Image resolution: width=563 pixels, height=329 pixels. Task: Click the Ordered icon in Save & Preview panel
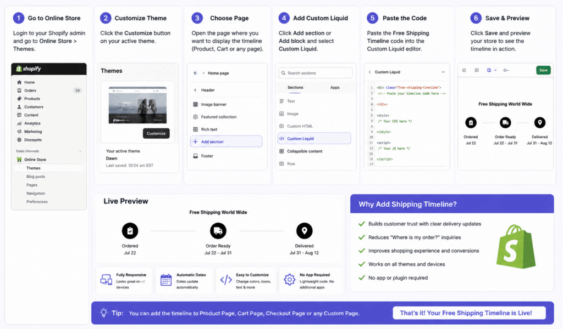pos(471,123)
